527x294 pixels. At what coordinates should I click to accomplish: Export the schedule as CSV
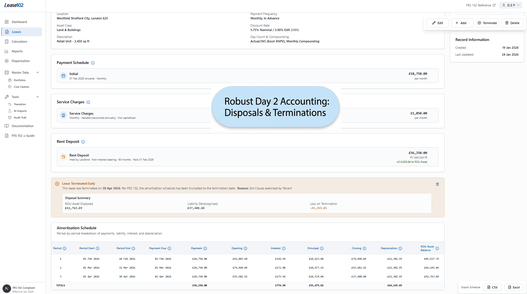coord(492,287)
